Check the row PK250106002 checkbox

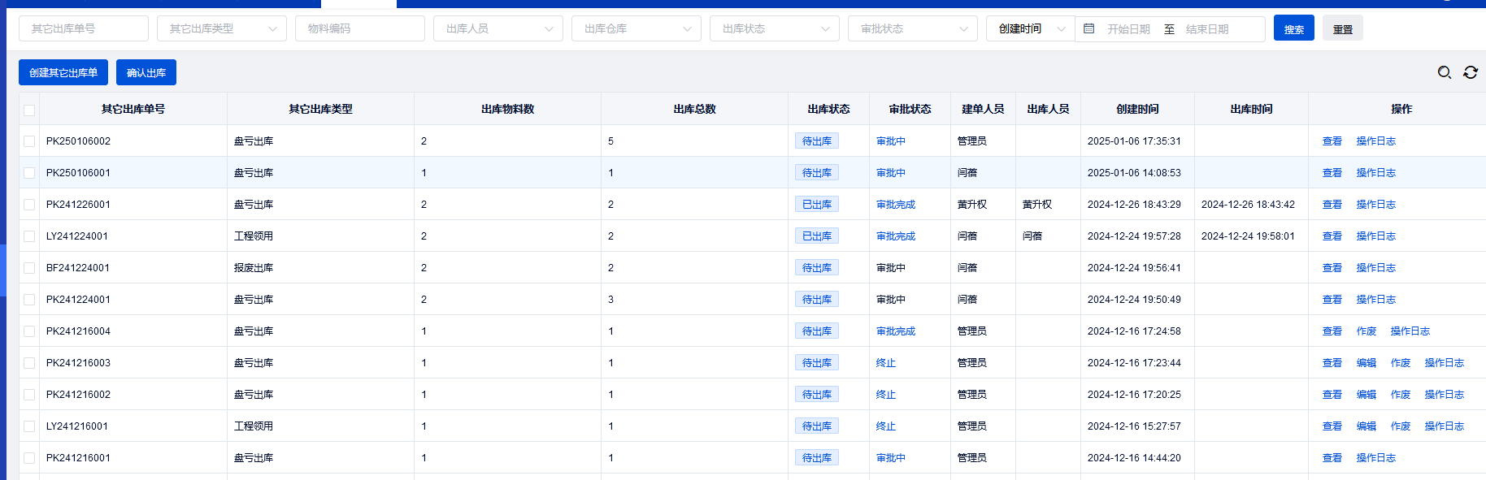pyautogui.click(x=29, y=141)
